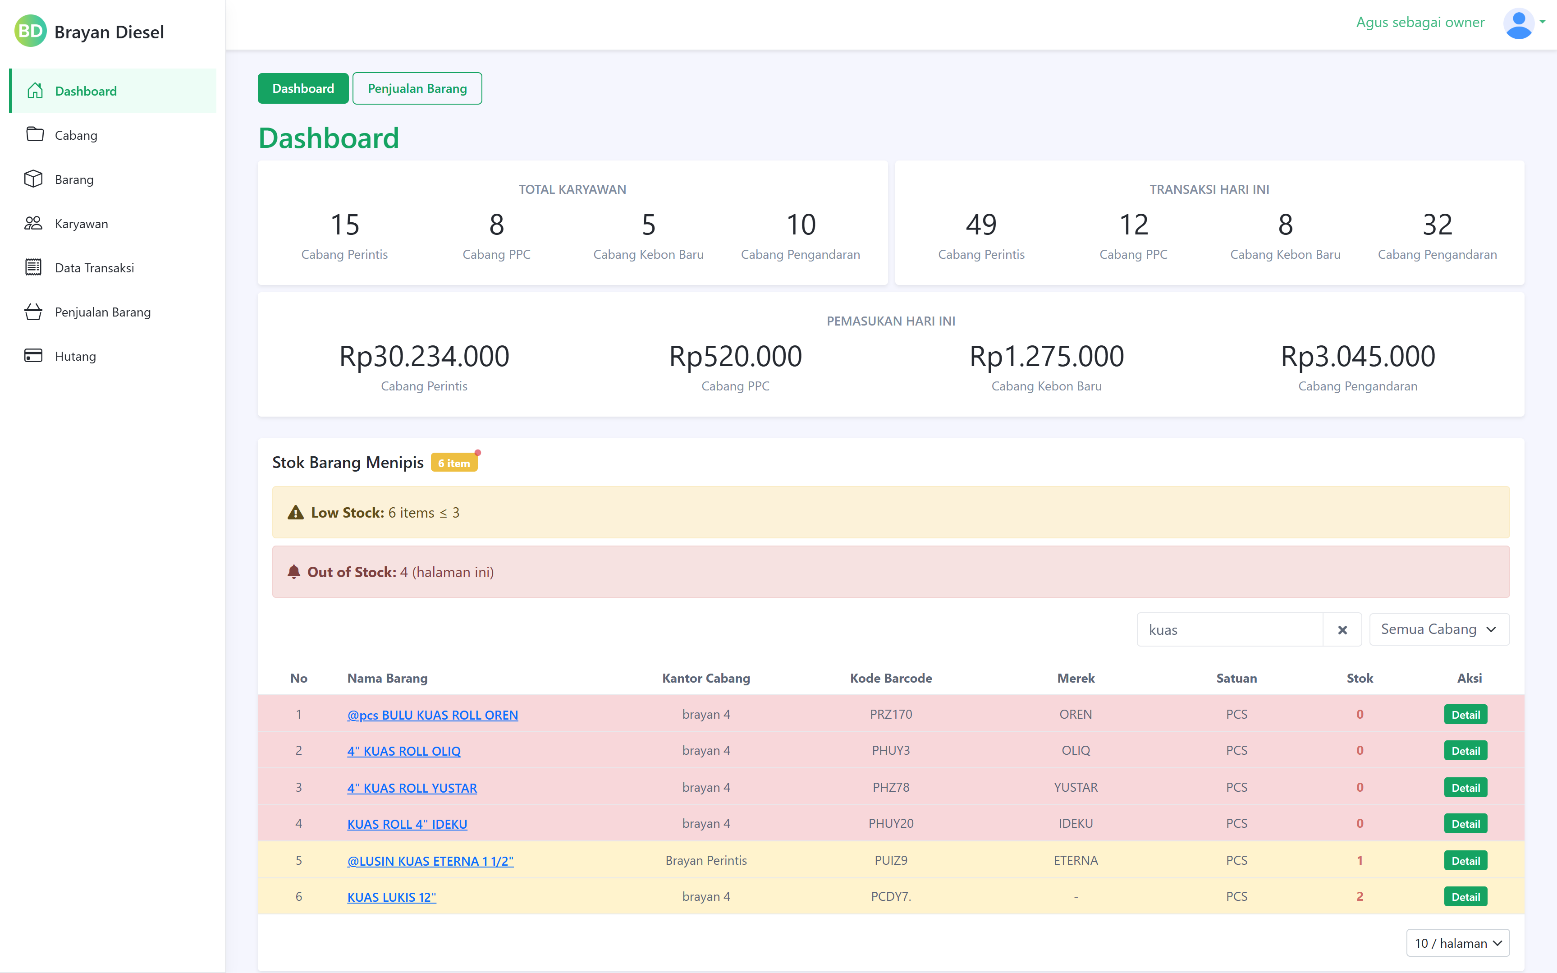This screenshot has height=973, width=1557.
Task: Click the Barang box icon
Action: pos(33,179)
